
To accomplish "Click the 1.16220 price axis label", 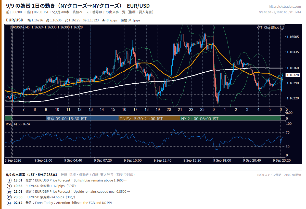I will (x=292, y=98).
